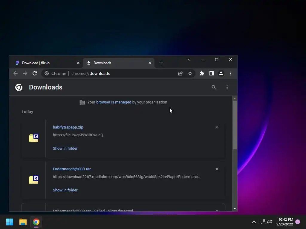This screenshot has height=229, width=306.
Task: Open the babifytrapapp.zip file link
Action: (x=68, y=127)
